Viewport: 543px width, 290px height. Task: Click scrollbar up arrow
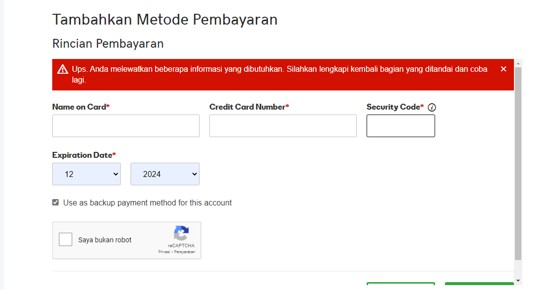518,63
